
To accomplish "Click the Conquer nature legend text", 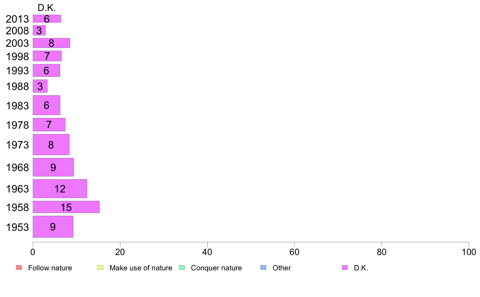I will (216, 268).
